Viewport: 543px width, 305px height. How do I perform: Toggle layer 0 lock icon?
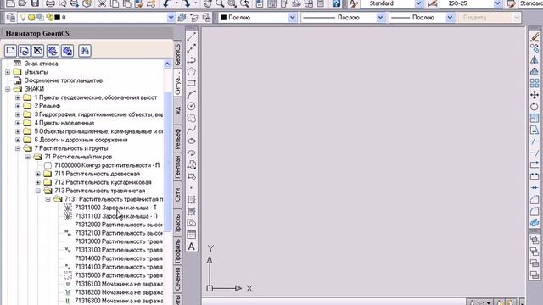point(50,17)
